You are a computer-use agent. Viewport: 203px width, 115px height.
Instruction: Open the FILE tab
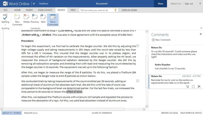[5, 10]
